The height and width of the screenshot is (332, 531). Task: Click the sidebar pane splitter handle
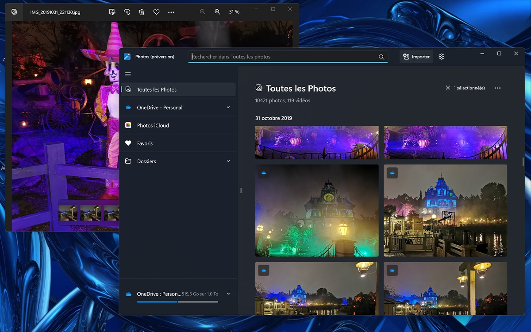[x=241, y=190]
